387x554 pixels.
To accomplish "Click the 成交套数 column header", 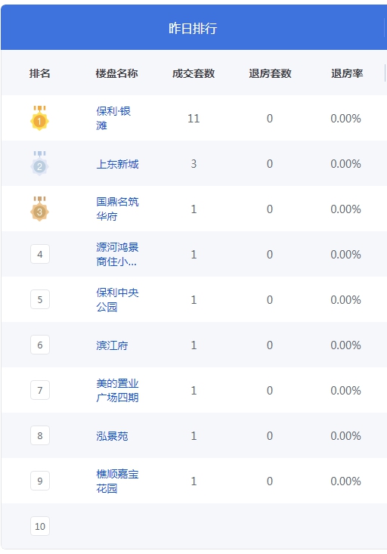I will 193,73.
